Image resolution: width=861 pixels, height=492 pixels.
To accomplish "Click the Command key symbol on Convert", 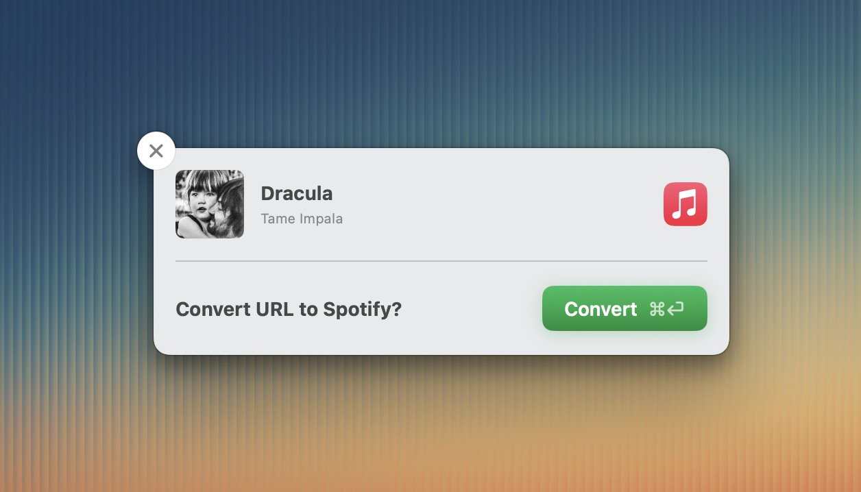I will coord(657,309).
